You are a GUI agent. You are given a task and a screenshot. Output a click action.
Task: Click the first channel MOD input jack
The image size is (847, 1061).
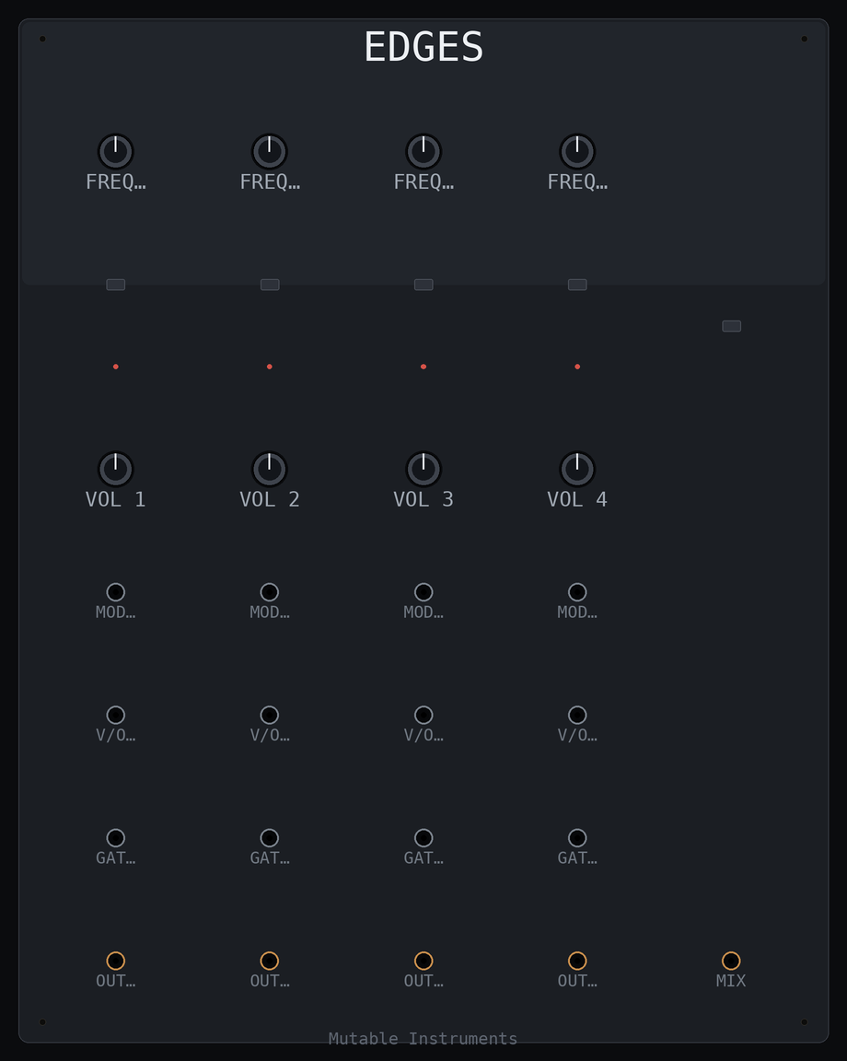(116, 592)
